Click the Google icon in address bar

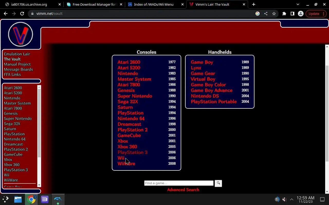coord(258,14)
